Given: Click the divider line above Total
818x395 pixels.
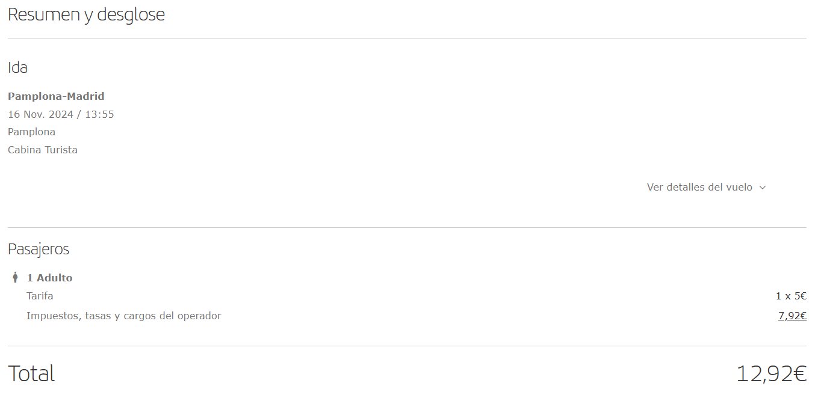Looking at the screenshot, I should 407,346.
